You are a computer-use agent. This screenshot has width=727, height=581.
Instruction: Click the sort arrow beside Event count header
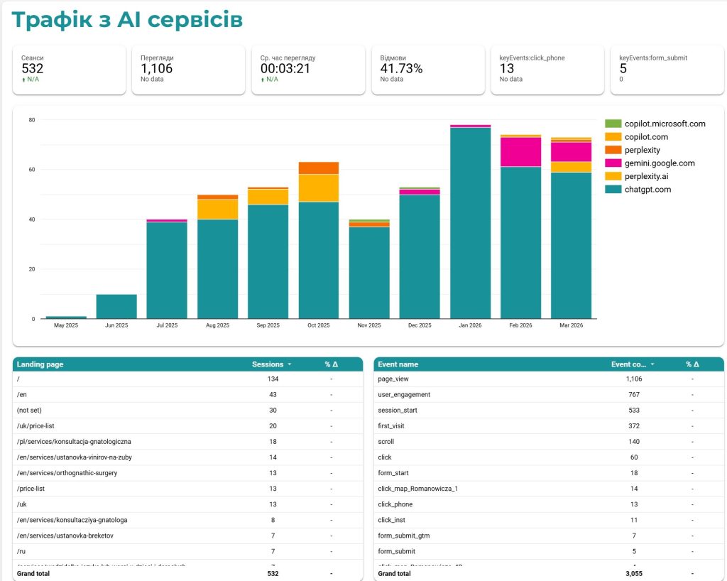(652, 364)
